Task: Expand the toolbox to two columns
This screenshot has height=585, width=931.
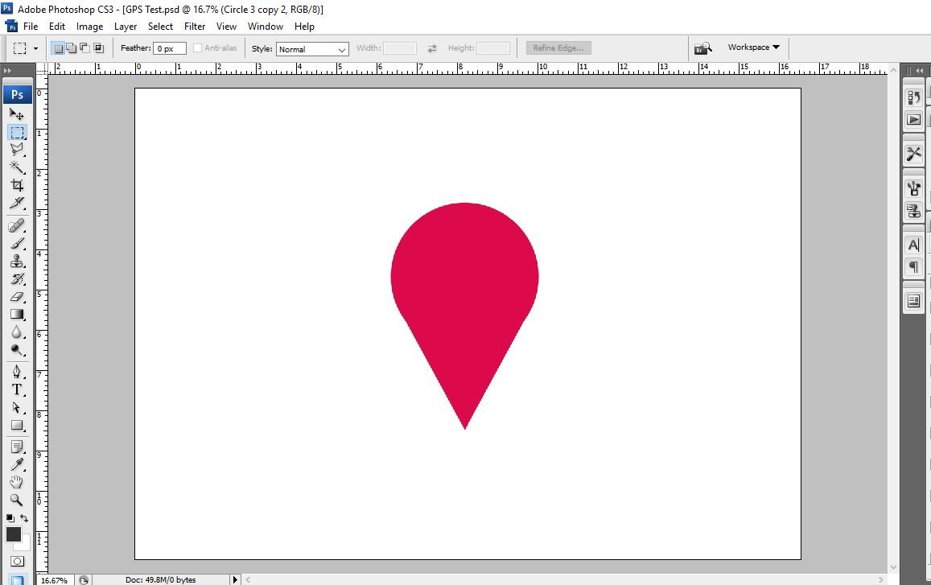Action: point(8,70)
